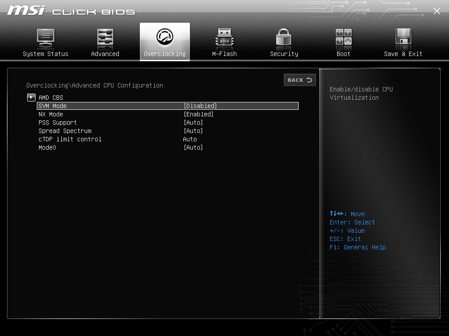Close the Click BIOS window
Viewport: 449px width, 336px height.
[437, 11]
